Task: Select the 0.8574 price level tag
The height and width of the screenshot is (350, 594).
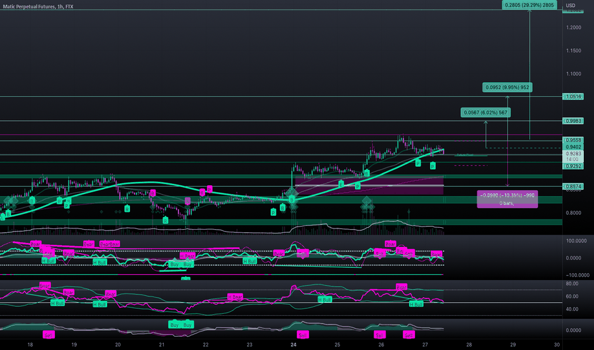Action: (x=573, y=186)
